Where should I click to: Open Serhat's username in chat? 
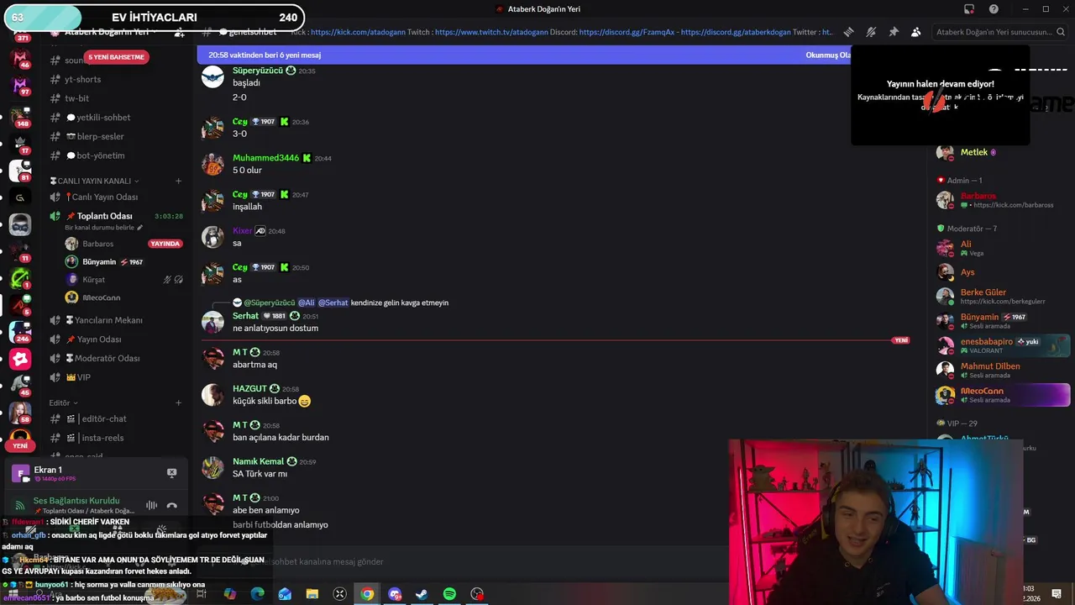pos(245,316)
